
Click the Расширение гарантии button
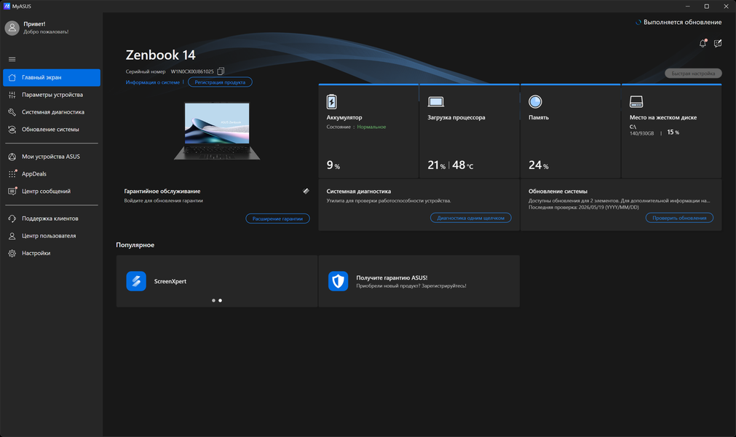(x=277, y=219)
